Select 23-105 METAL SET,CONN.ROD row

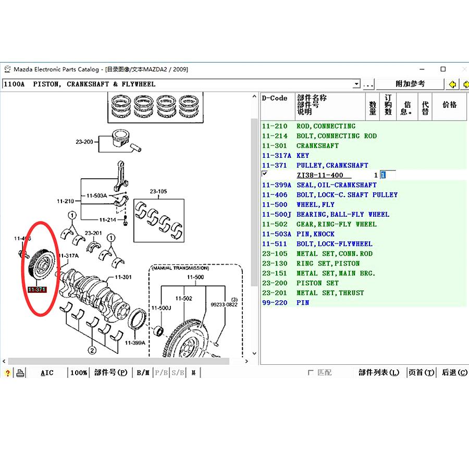tap(364, 254)
